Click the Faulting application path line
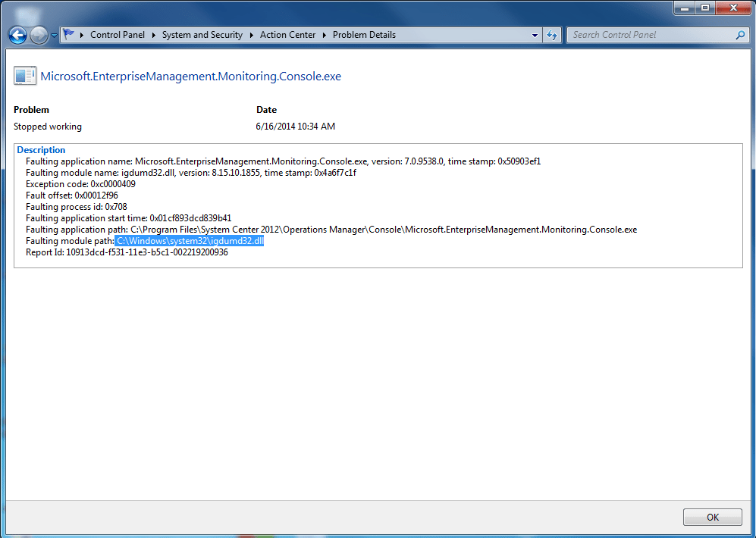The width and height of the screenshot is (756, 538). point(331,230)
